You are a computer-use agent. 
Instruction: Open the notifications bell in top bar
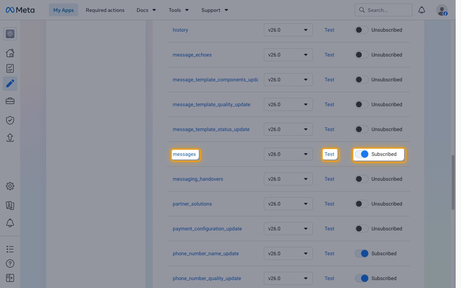(422, 10)
